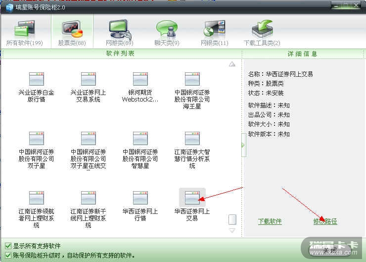Viewport: 366px width, 262px height.
Task: Open the 所有软件(199) category icon
Action: pos(25,29)
